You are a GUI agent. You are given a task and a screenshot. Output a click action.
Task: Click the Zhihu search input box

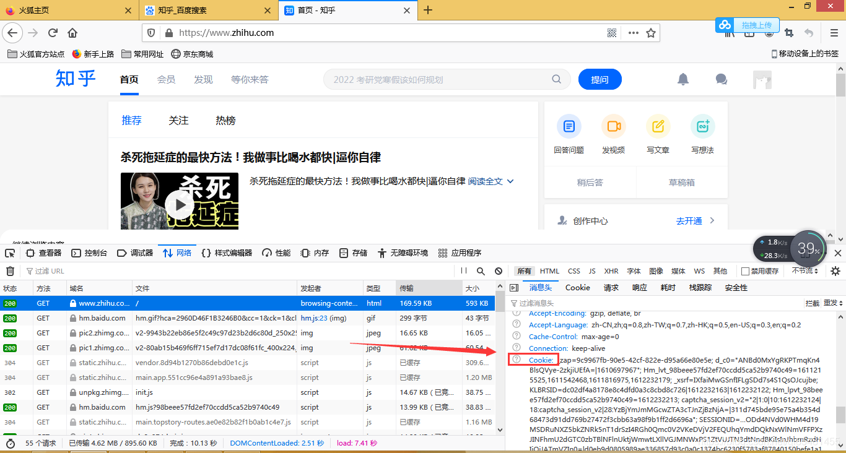(x=438, y=79)
